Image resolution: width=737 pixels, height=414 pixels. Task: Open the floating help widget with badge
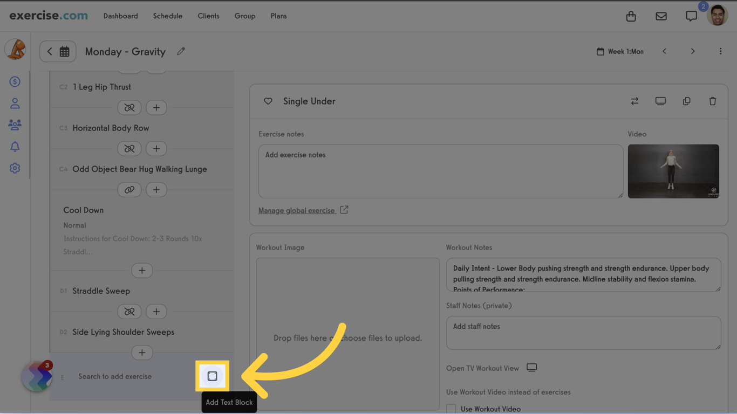(x=37, y=376)
